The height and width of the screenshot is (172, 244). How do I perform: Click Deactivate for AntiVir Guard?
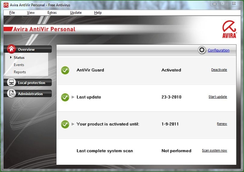[x=219, y=70]
